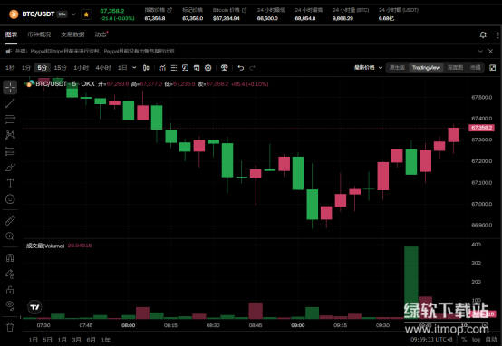Activate the magnet snap mode
The height and width of the screenshot is (347, 502).
point(10,257)
